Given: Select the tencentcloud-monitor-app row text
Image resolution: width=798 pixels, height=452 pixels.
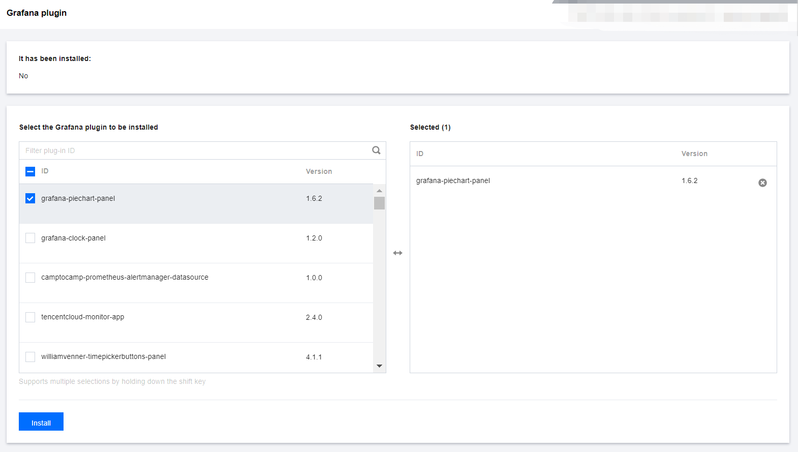Looking at the screenshot, I should tap(82, 317).
